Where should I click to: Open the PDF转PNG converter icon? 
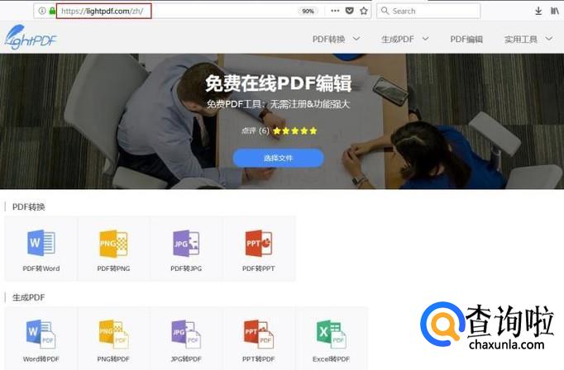point(113,244)
